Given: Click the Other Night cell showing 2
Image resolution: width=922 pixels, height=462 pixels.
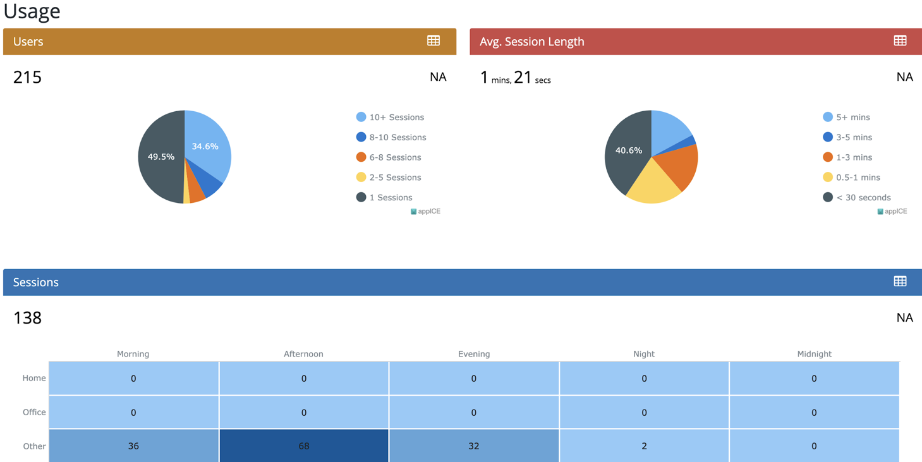Looking at the screenshot, I should click(644, 446).
